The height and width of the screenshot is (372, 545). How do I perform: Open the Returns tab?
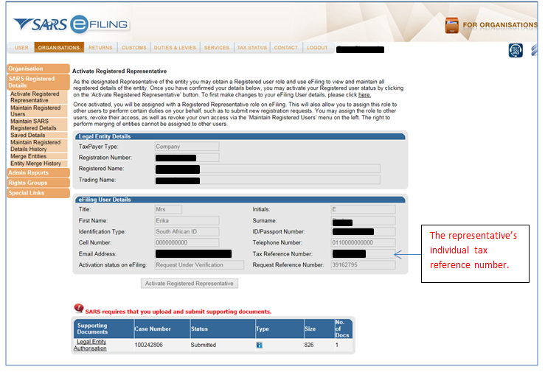[100, 48]
